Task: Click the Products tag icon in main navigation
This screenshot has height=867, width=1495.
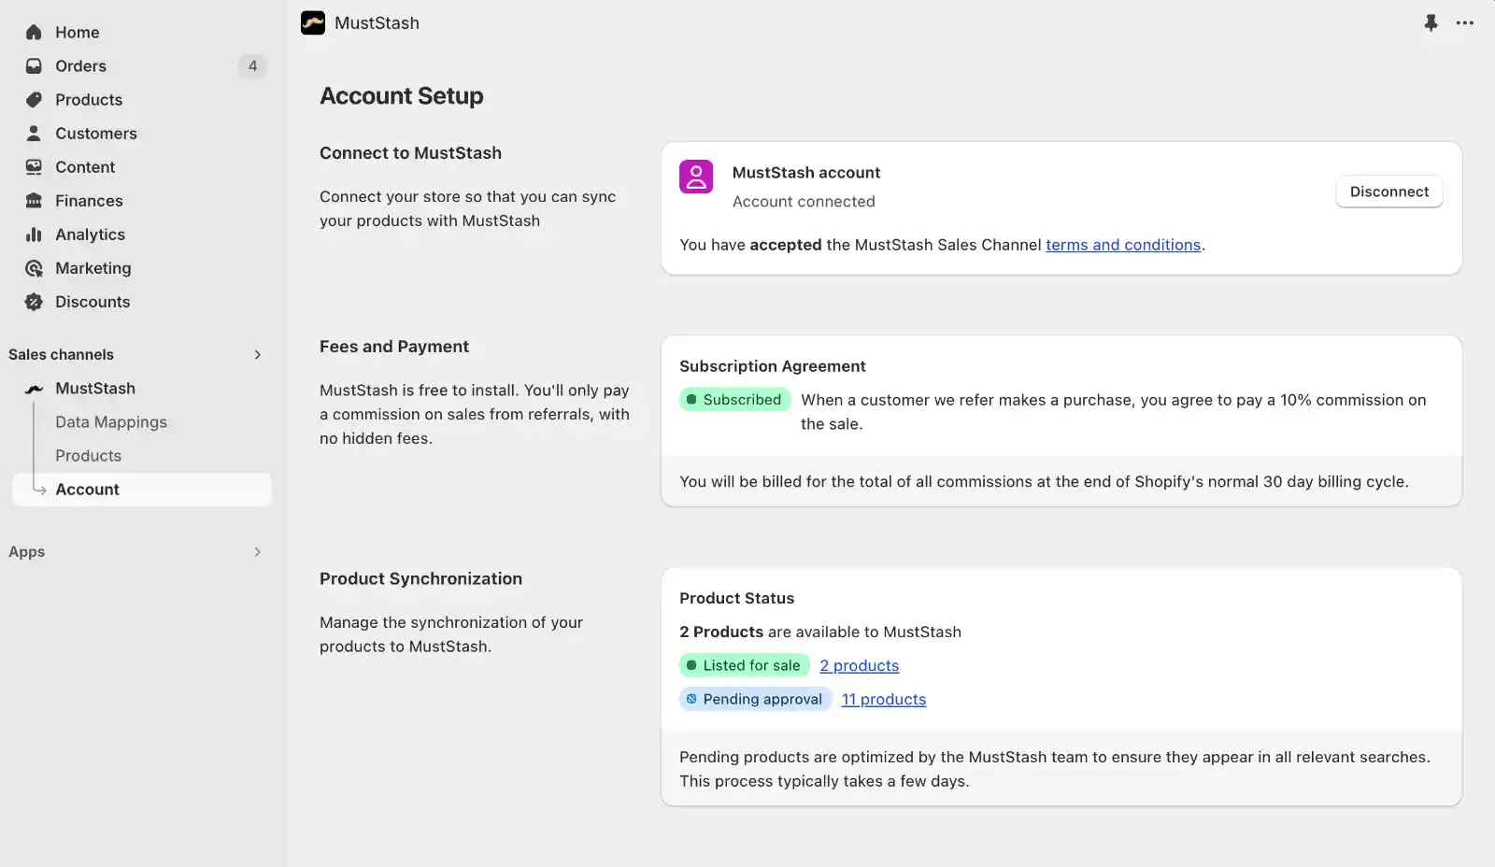Action: coord(34,100)
